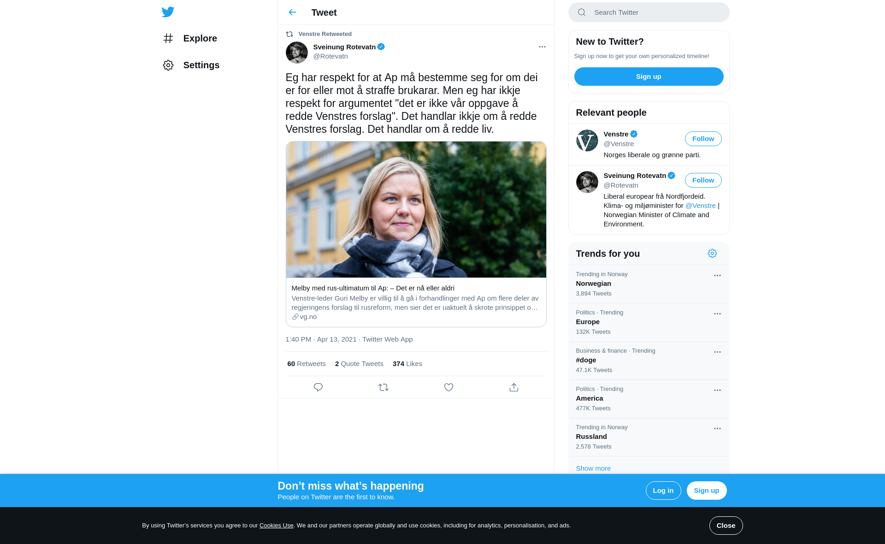Open more options for #doge trend
885x544 pixels.
(717, 352)
